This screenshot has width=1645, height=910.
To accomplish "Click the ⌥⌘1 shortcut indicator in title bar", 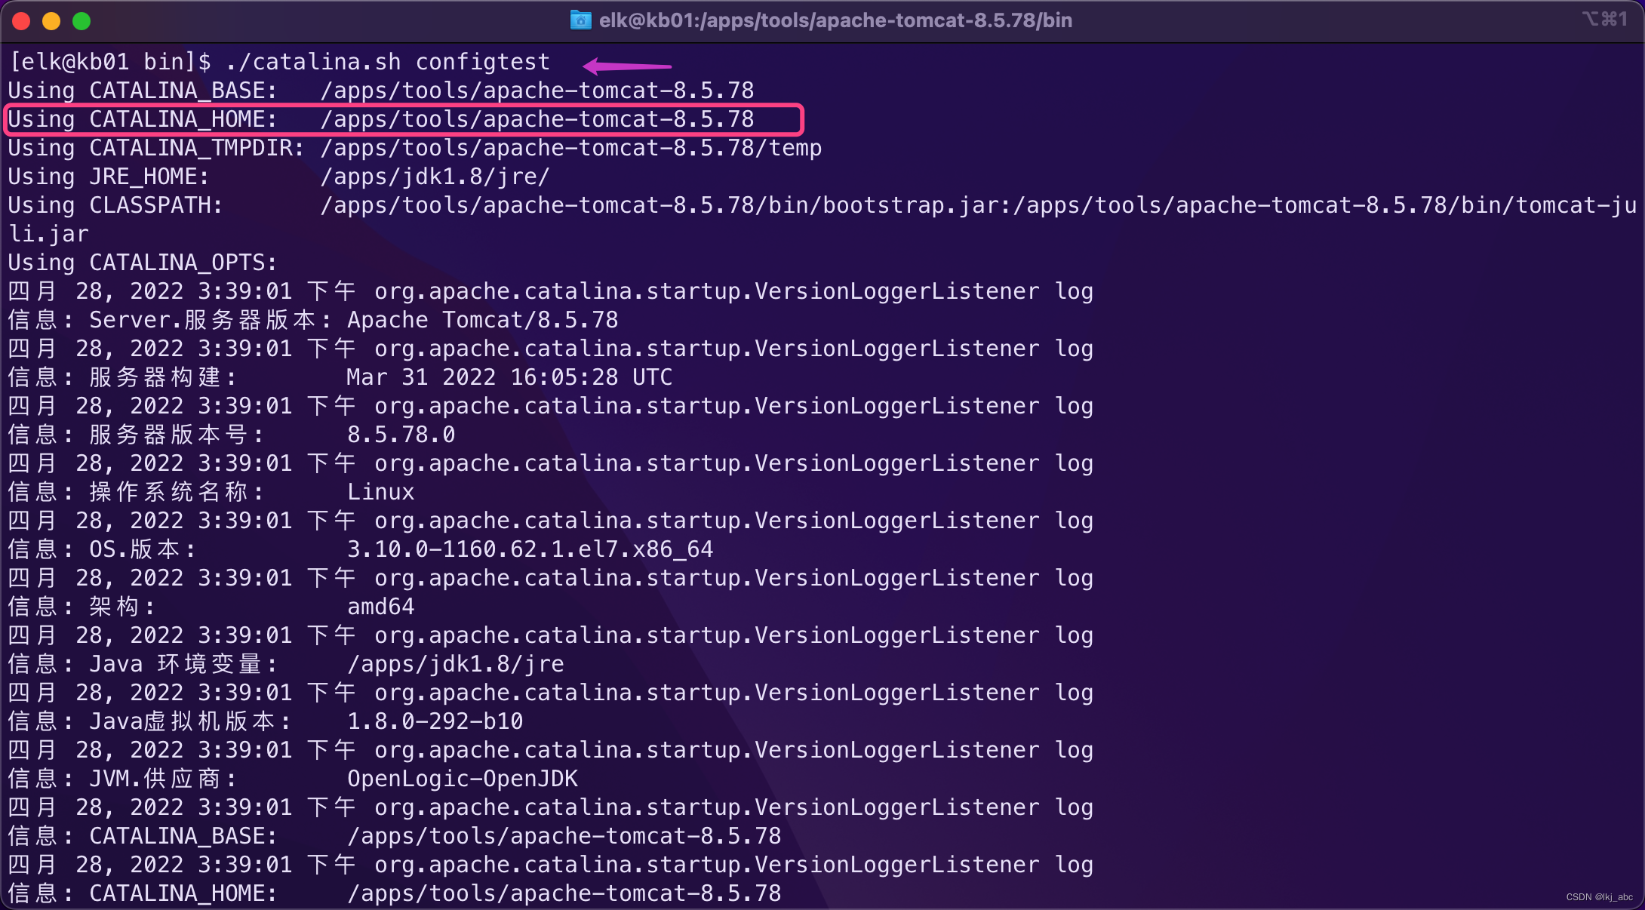I will click(1604, 19).
